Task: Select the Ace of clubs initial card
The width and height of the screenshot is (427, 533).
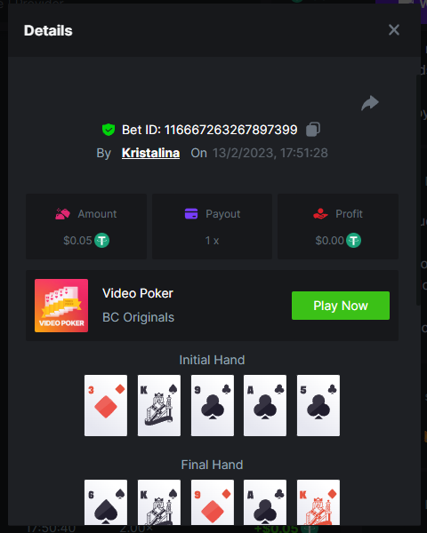Action: coord(265,405)
